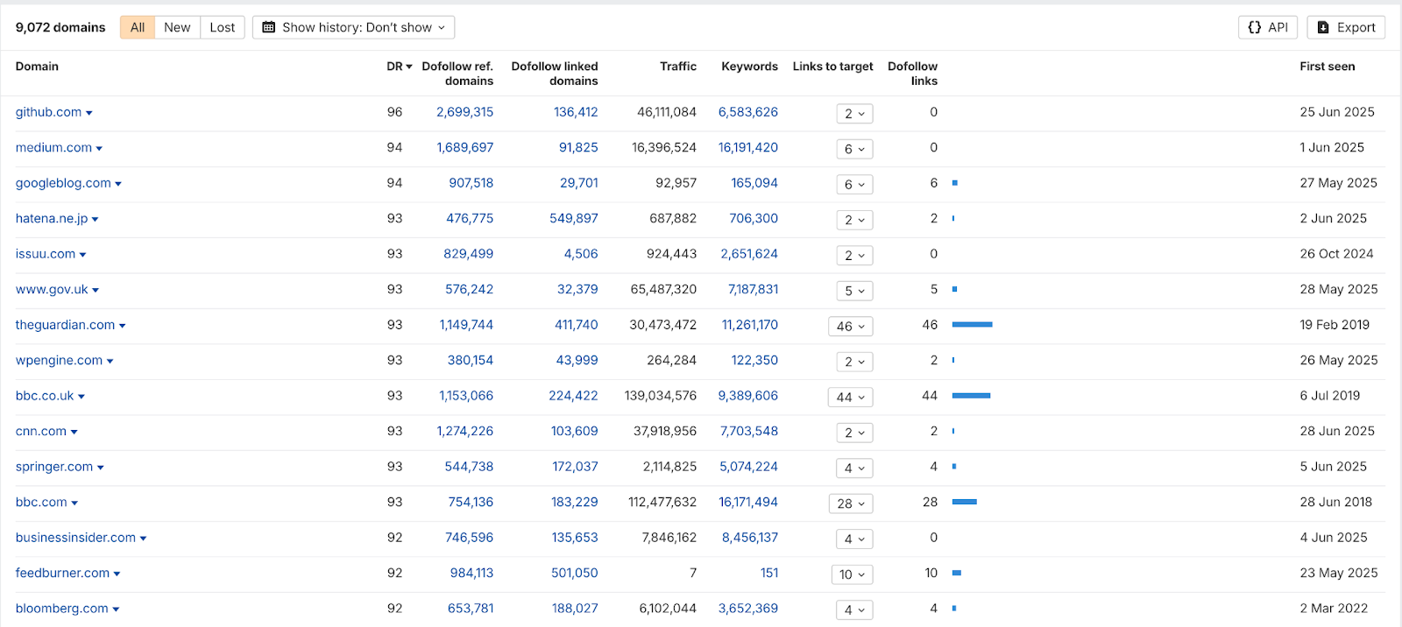The width and height of the screenshot is (1402, 627).
Task: Click the 9,072 domains count text
Action: click(60, 27)
